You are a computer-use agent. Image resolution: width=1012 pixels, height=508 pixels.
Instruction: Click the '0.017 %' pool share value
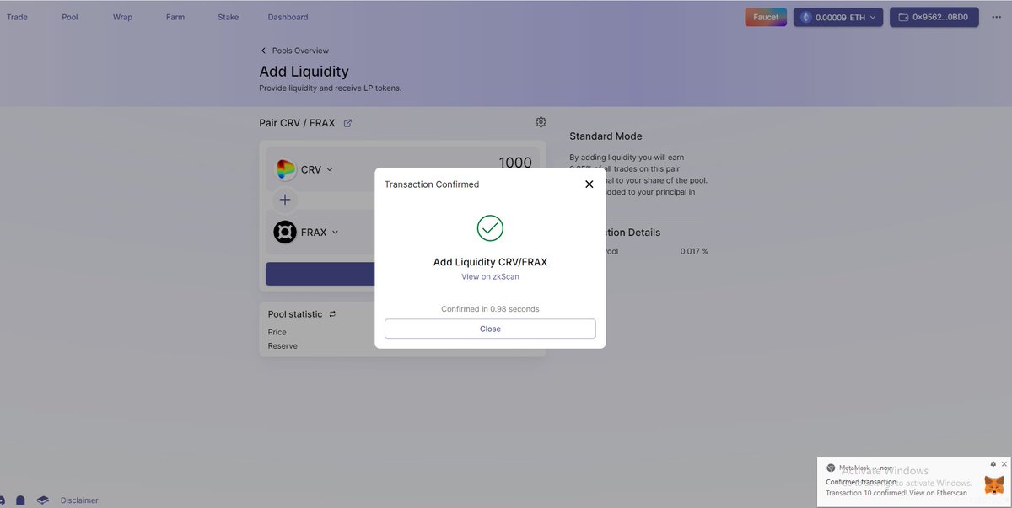(694, 251)
